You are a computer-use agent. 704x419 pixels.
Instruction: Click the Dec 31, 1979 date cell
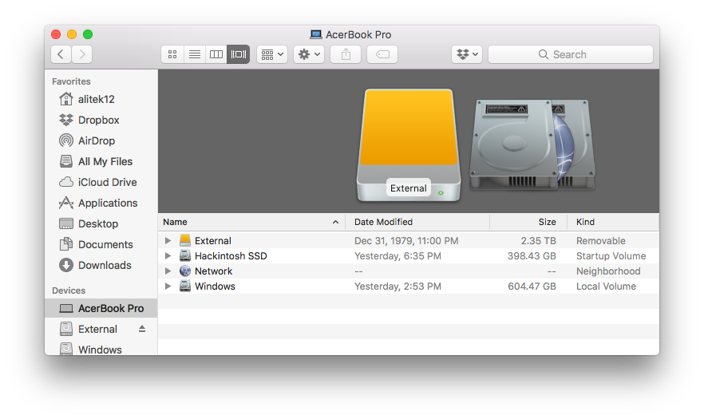tap(406, 241)
